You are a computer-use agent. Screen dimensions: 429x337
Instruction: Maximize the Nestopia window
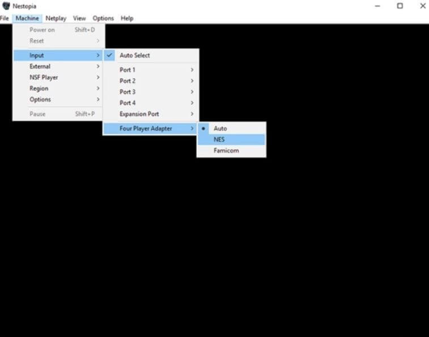(400, 6)
